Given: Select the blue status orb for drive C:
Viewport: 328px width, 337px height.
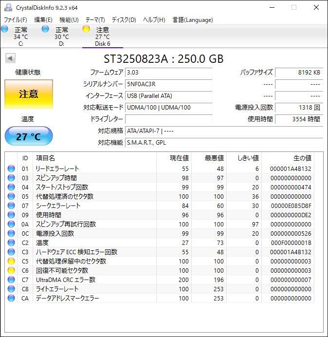Looking at the screenshot, I should 4,29.
